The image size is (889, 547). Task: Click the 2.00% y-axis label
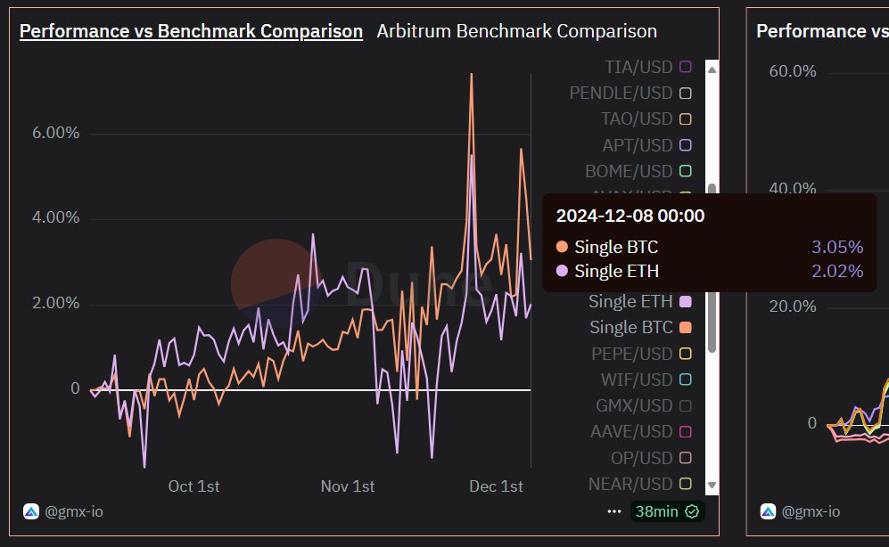55,303
